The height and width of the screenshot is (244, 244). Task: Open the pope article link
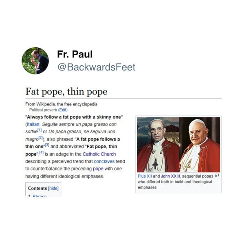pyautogui.click(x=98, y=169)
